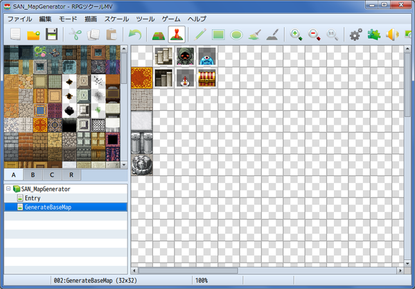Open the ファイル menu
The height and width of the screenshot is (289, 415).
click(x=19, y=19)
